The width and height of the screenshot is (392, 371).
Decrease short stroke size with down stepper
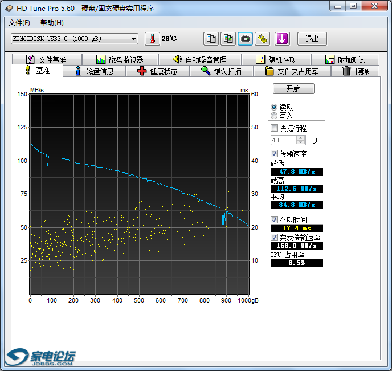click(301, 142)
